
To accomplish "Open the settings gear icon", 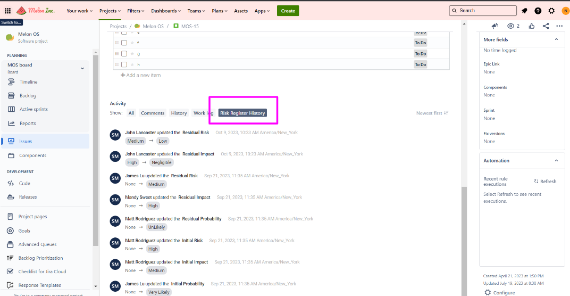I will [551, 11].
